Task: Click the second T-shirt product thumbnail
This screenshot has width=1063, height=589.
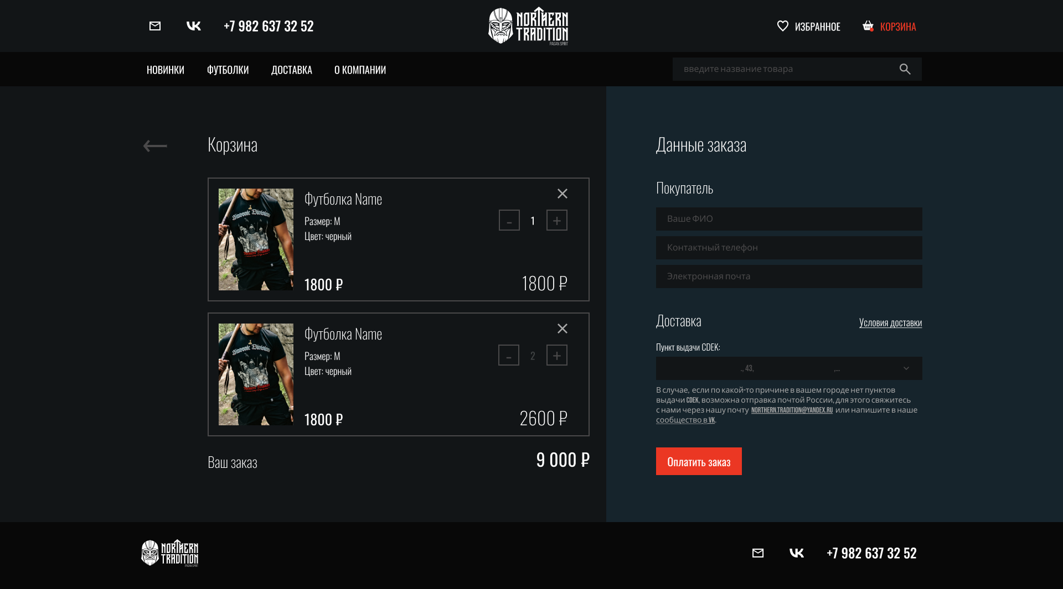Action: pyautogui.click(x=256, y=374)
